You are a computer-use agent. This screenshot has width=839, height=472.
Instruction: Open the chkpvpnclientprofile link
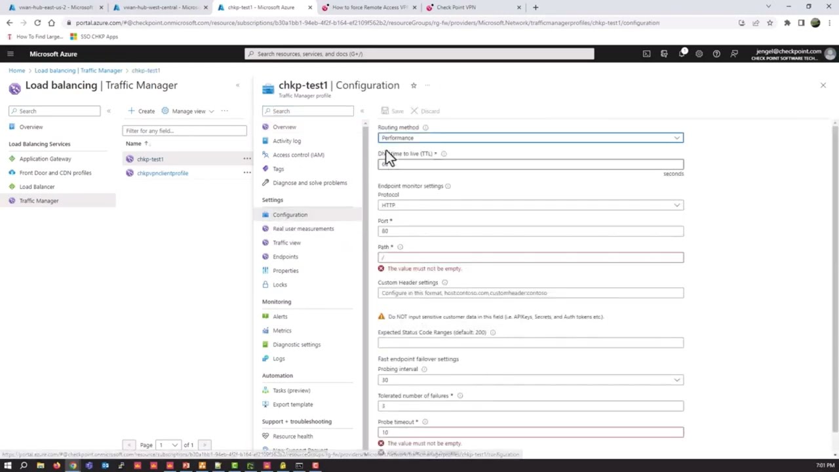163,173
